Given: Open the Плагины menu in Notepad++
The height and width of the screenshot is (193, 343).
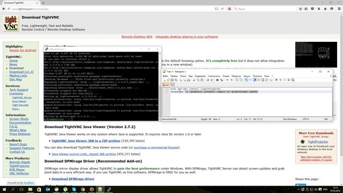Looking at the screenshot, I should (x=257, y=76).
